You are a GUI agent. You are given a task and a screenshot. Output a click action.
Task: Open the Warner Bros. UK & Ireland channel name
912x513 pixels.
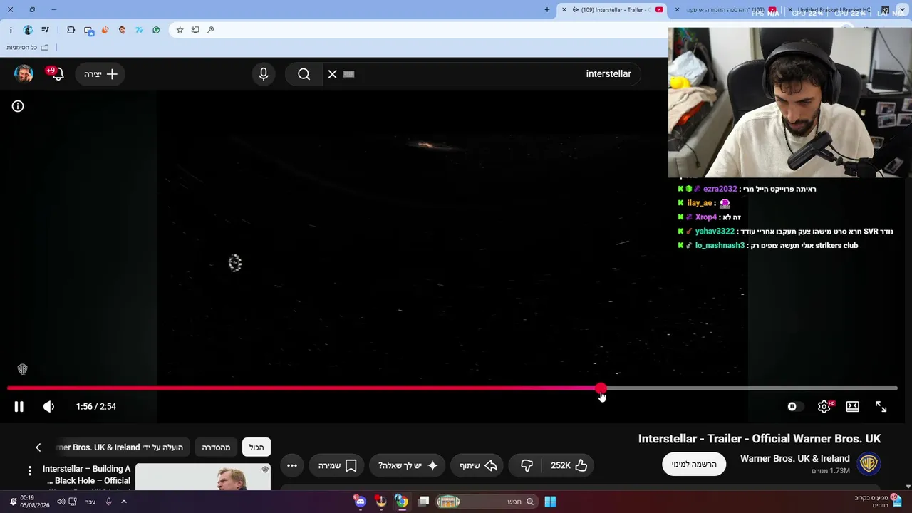tap(794, 458)
